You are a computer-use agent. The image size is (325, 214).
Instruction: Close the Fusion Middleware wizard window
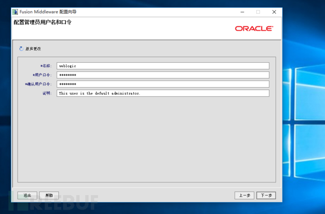(274, 12)
